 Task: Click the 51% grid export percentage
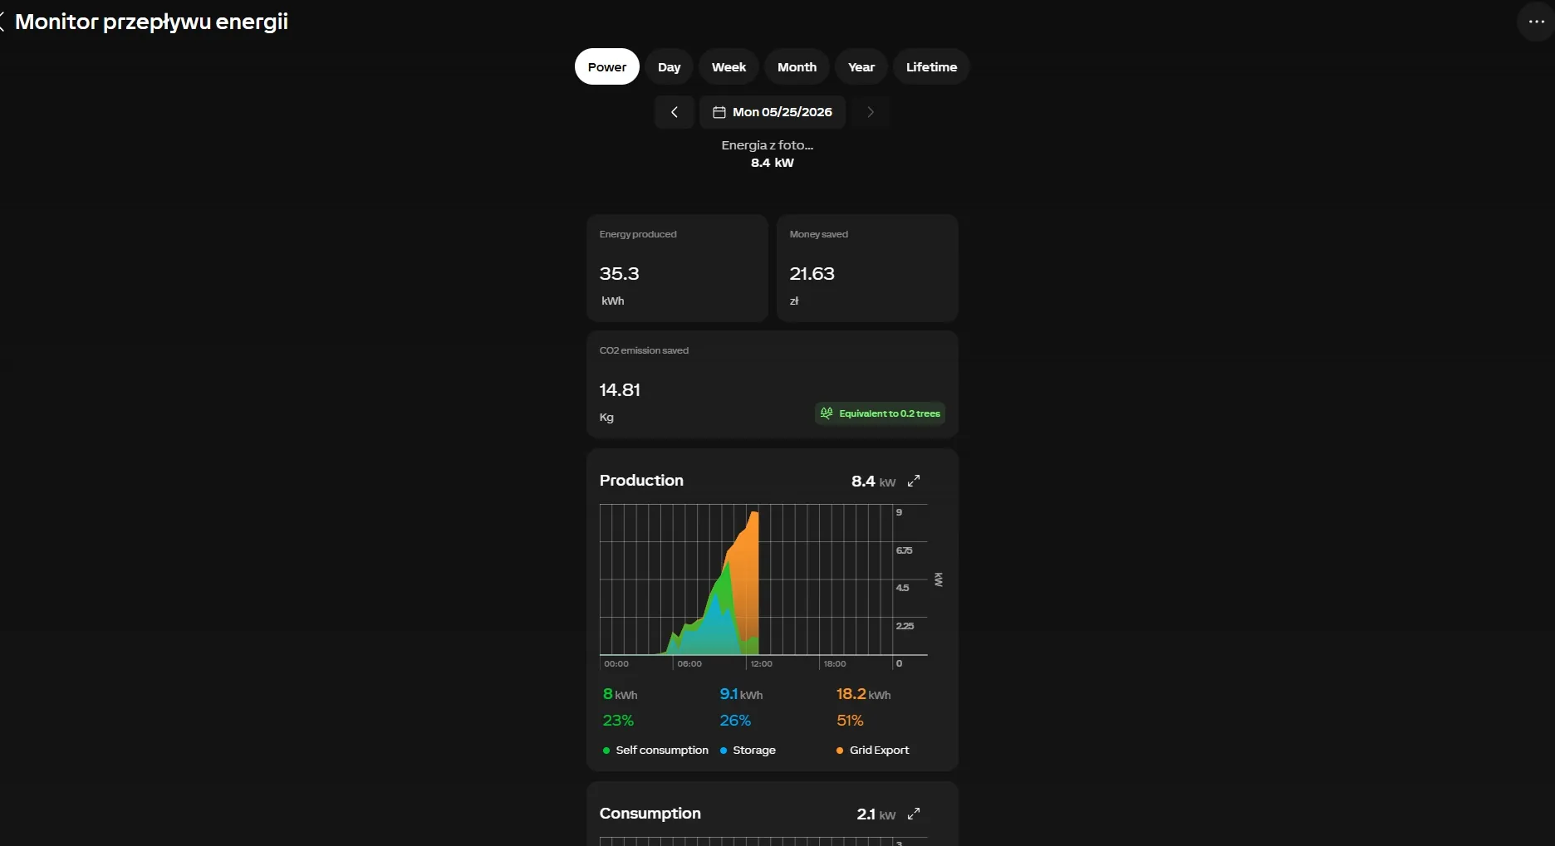coord(850,721)
